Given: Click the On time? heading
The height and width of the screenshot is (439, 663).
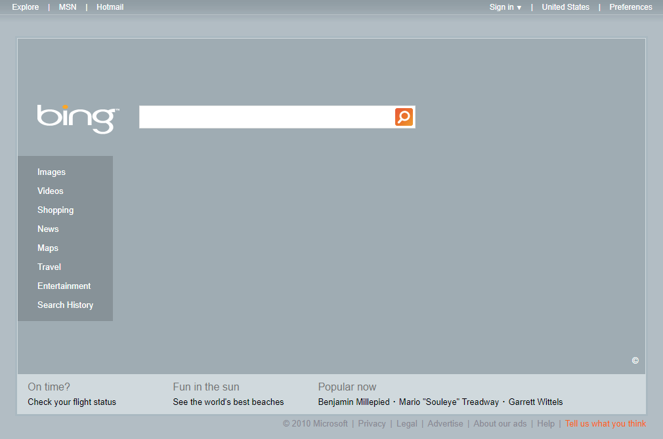Looking at the screenshot, I should [x=49, y=387].
